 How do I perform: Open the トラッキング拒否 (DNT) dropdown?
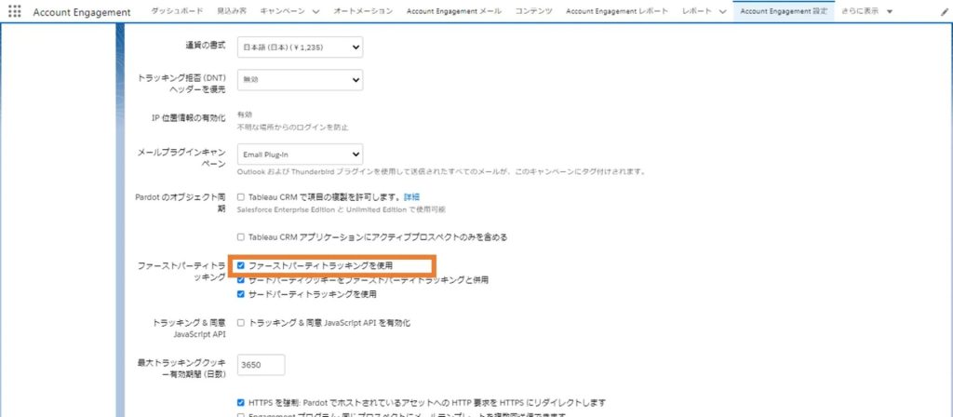pyautogui.click(x=301, y=80)
